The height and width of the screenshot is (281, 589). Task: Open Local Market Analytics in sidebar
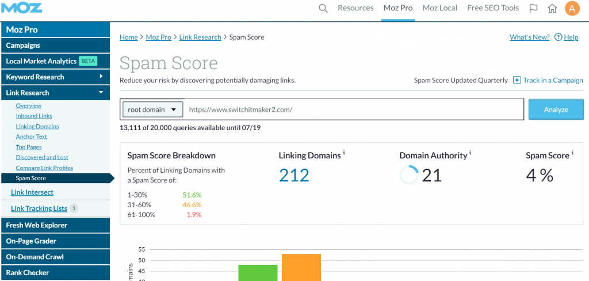[x=55, y=61]
